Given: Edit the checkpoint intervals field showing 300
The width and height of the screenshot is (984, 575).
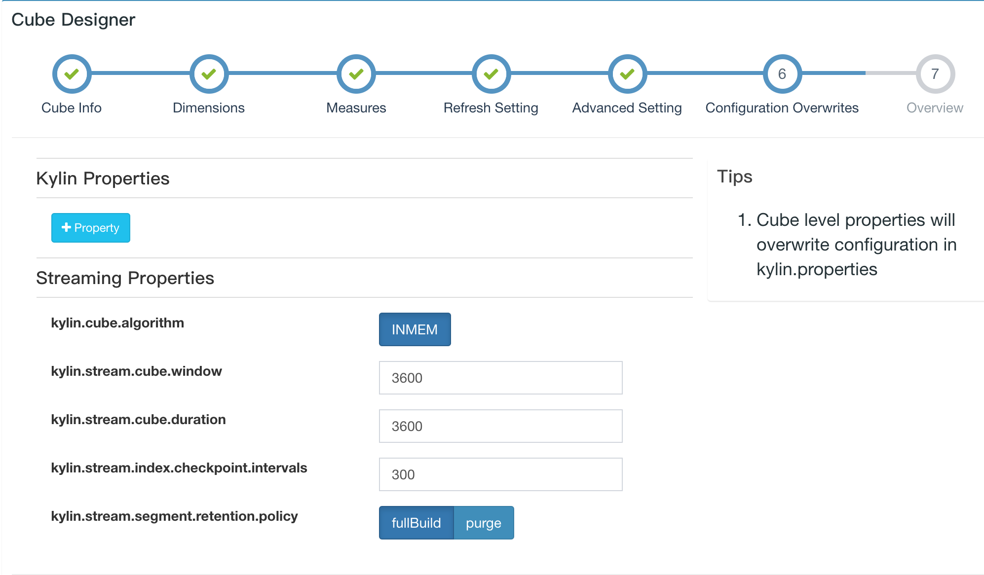Looking at the screenshot, I should (500, 474).
